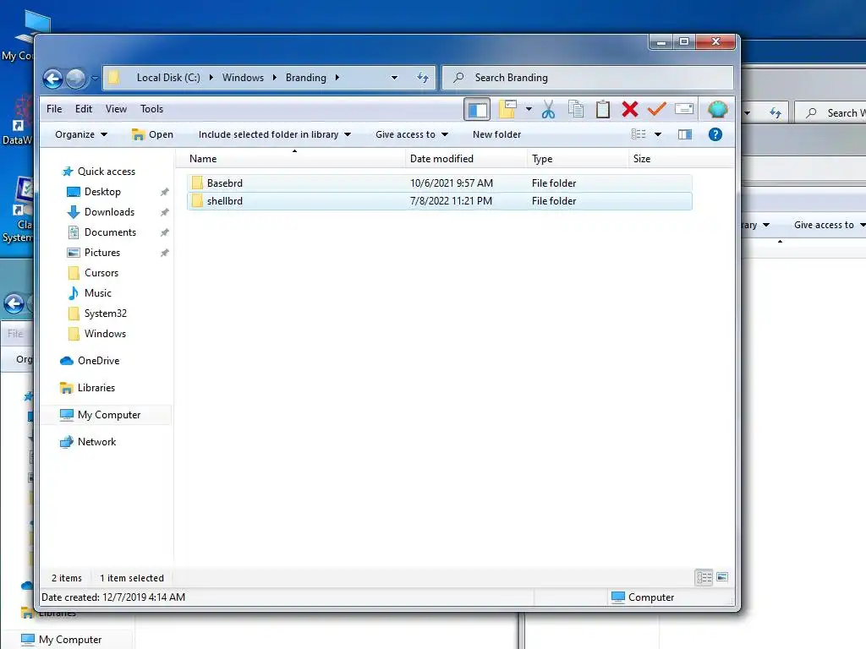Click the Classic Shell shell icon
This screenshot has width=866, height=649.
pyautogui.click(x=717, y=109)
